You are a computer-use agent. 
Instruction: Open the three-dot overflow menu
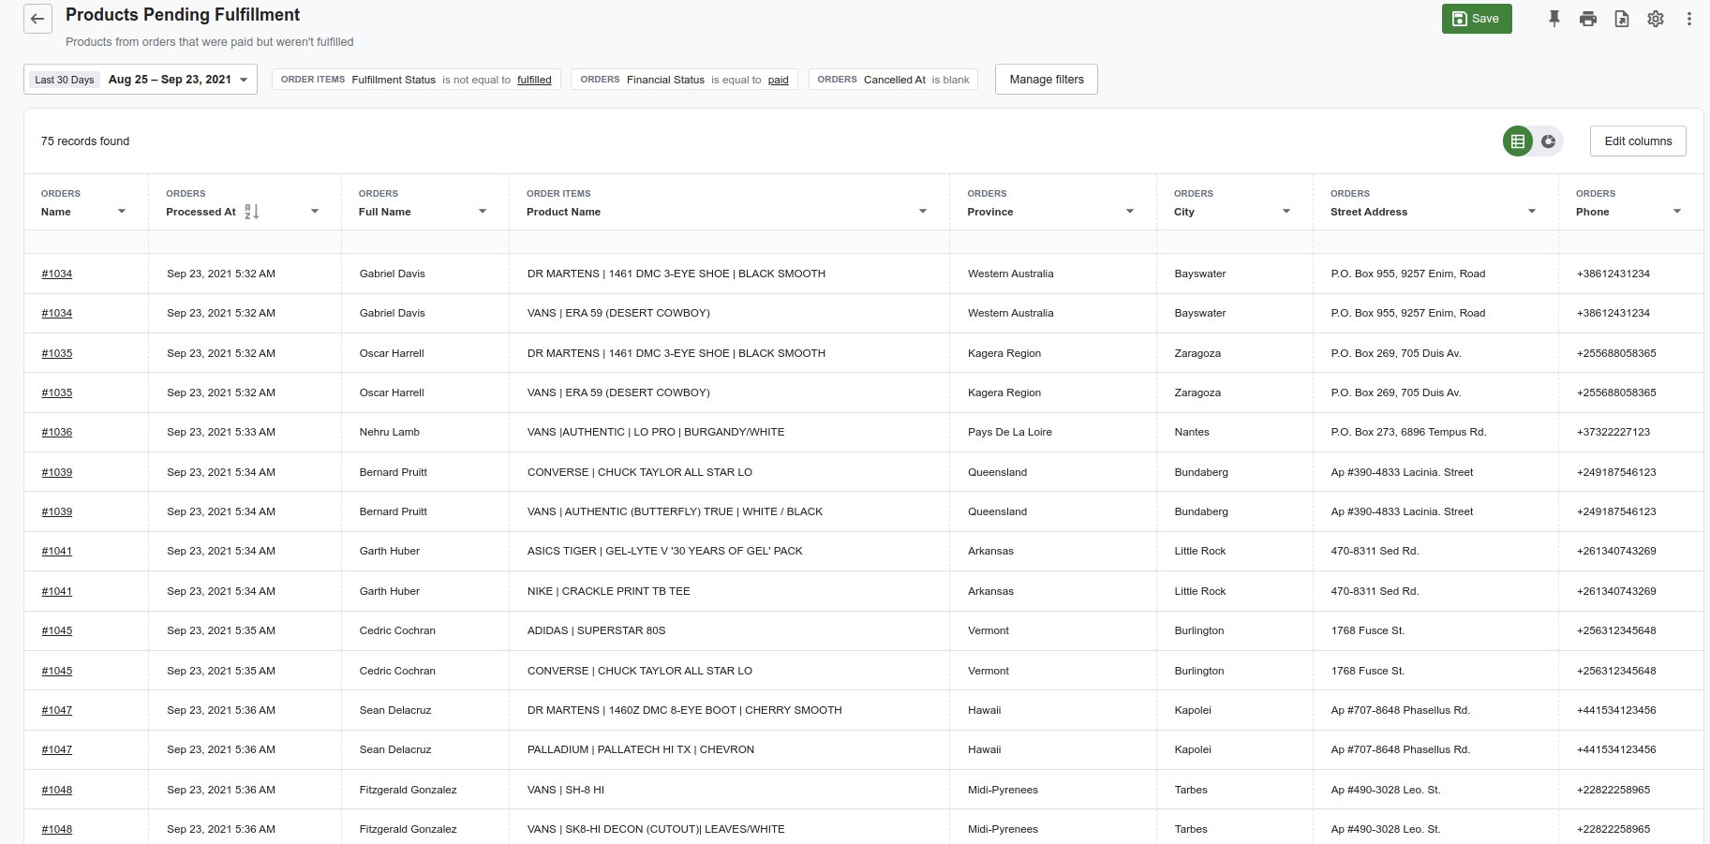pyautogui.click(x=1689, y=18)
